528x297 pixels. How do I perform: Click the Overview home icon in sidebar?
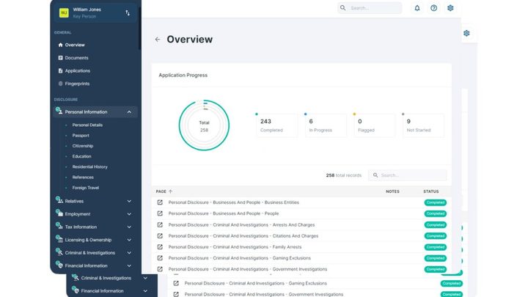point(60,45)
